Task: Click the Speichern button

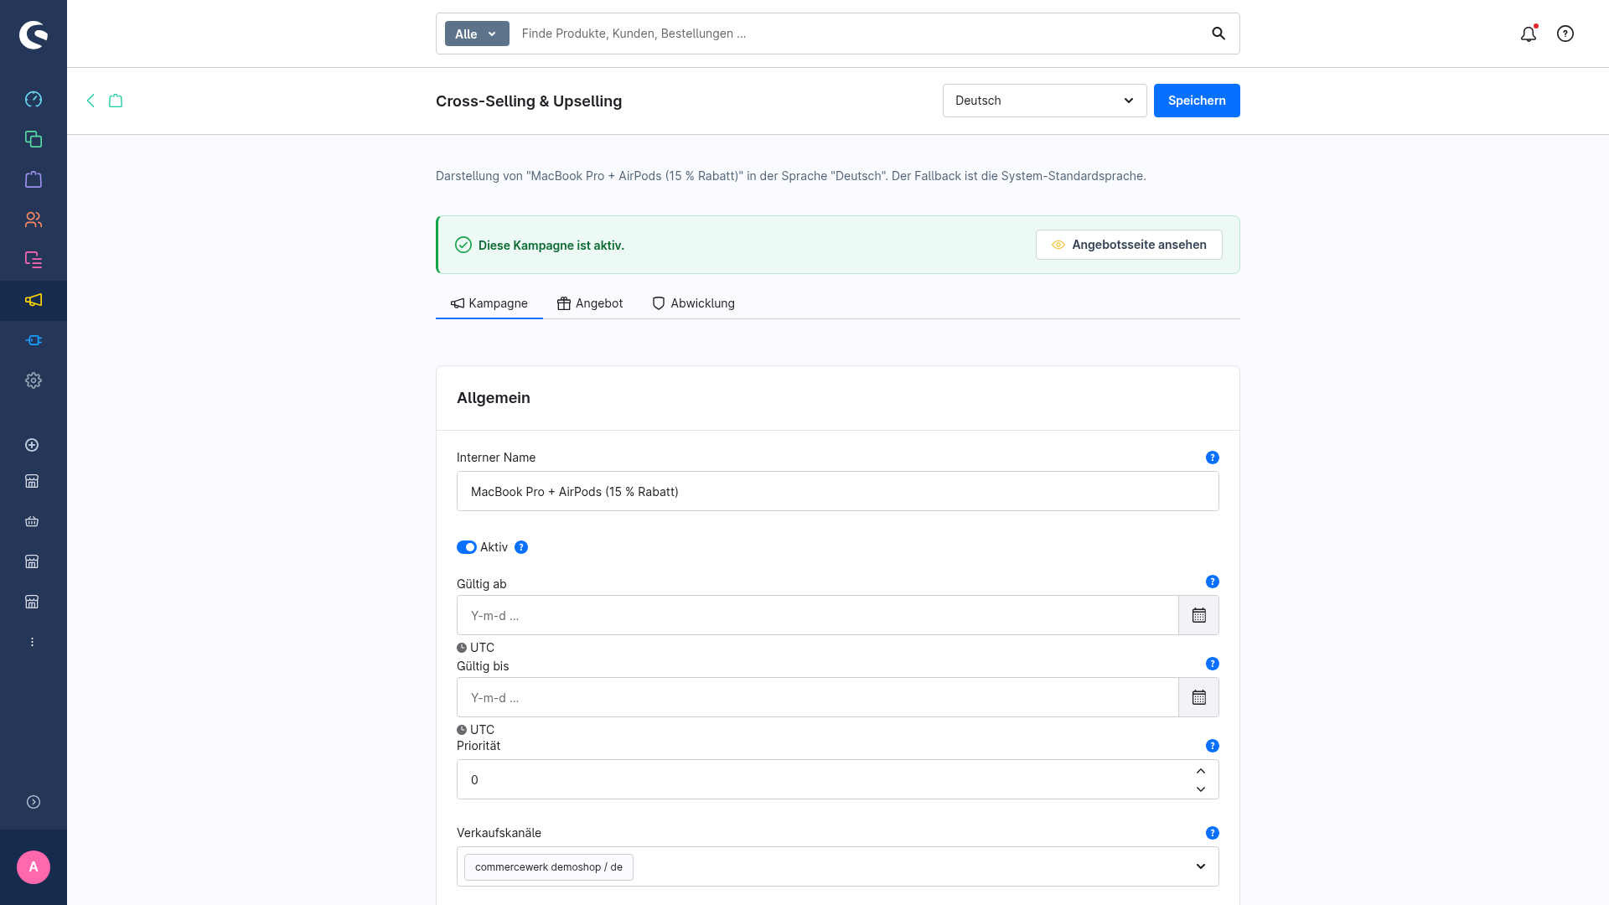Action: 1197,101
